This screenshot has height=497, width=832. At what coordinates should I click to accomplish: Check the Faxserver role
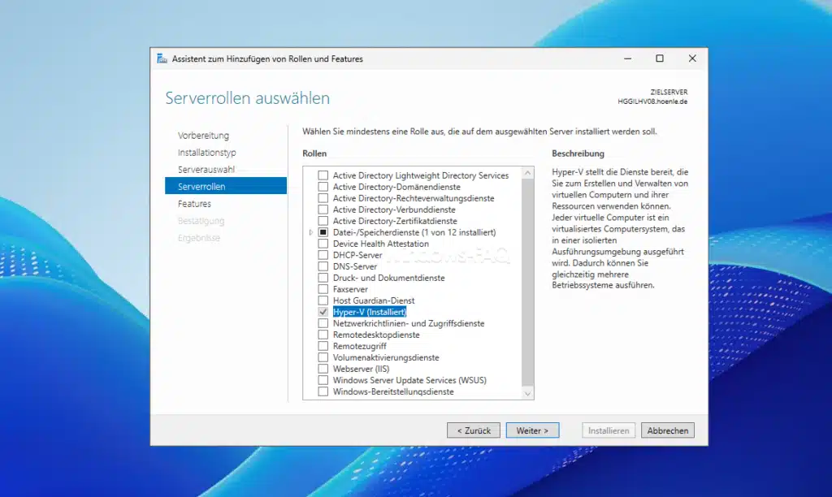click(x=323, y=288)
